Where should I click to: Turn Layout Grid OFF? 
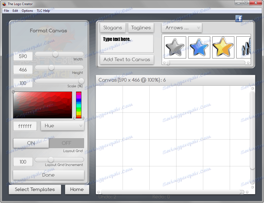coord(66,143)
